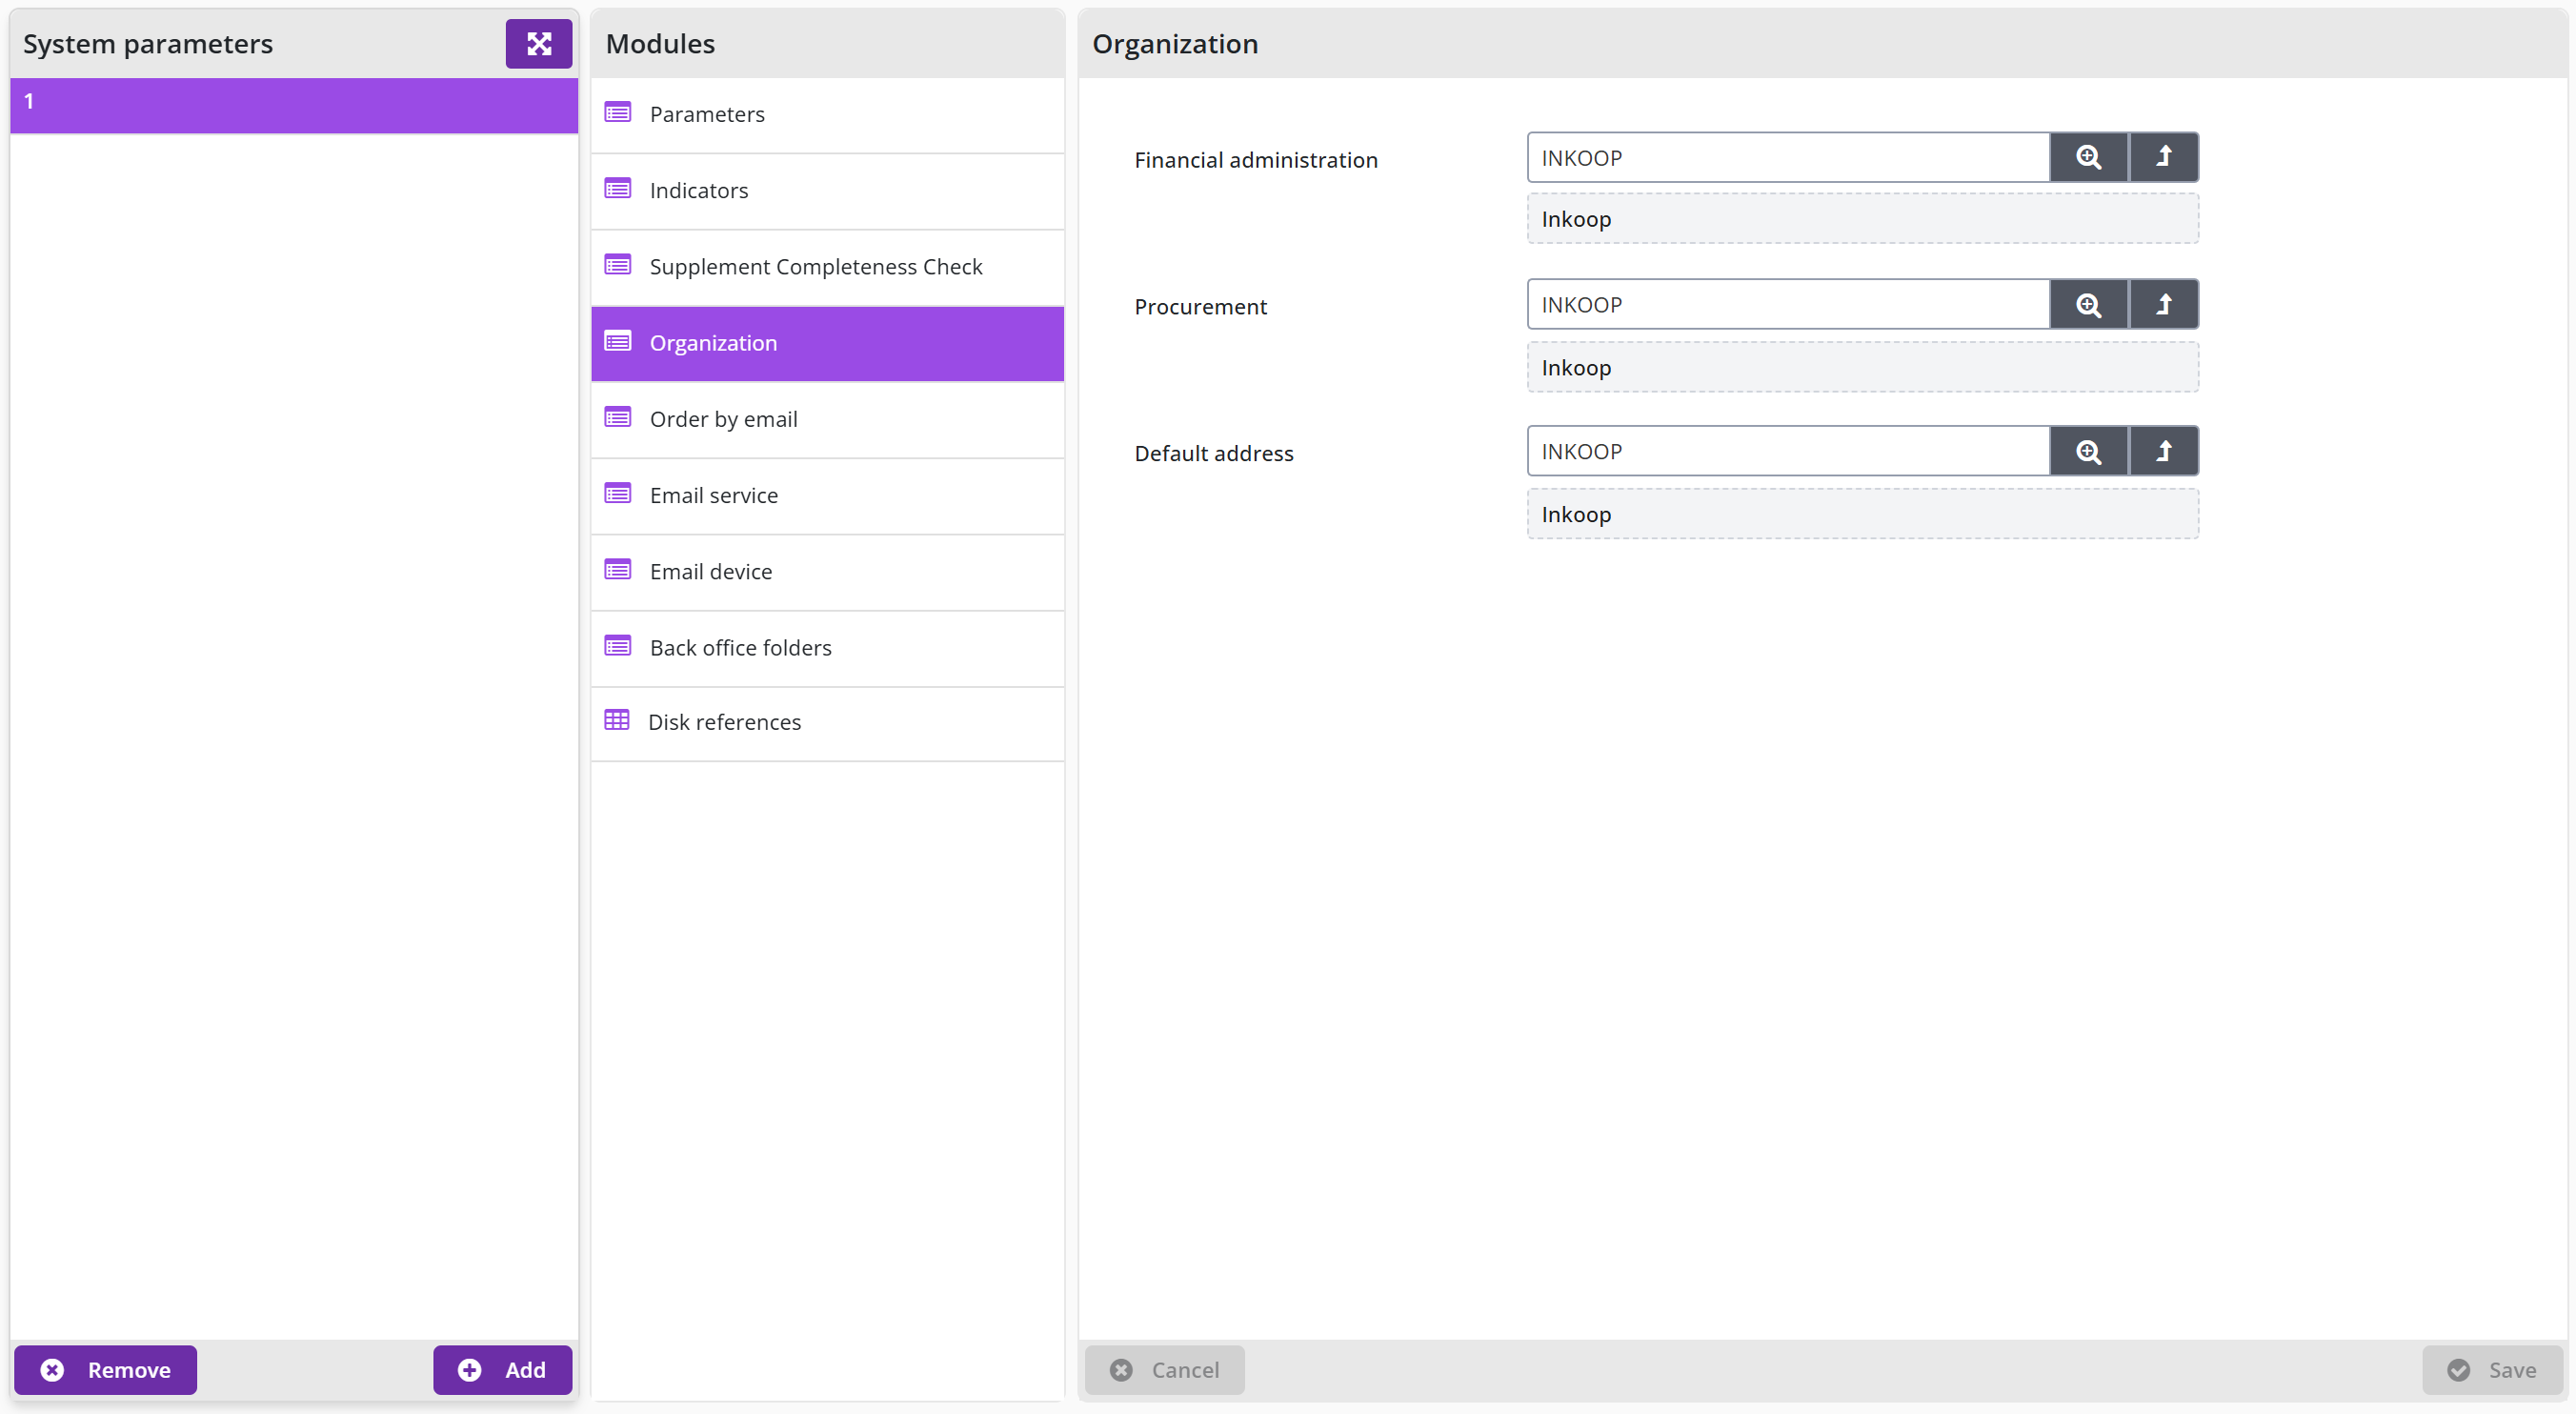Image resolution: width=2576 pixels, height=1414 pixels.
Task: Select the Order by email module
Action: tap(827, 419)
